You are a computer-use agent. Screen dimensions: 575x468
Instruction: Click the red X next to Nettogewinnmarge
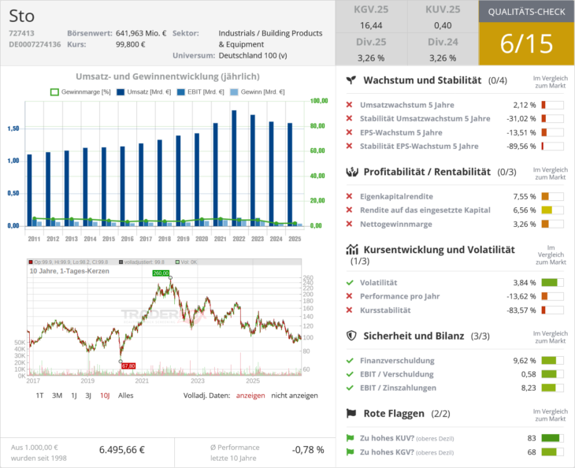(x=349, y=224)
